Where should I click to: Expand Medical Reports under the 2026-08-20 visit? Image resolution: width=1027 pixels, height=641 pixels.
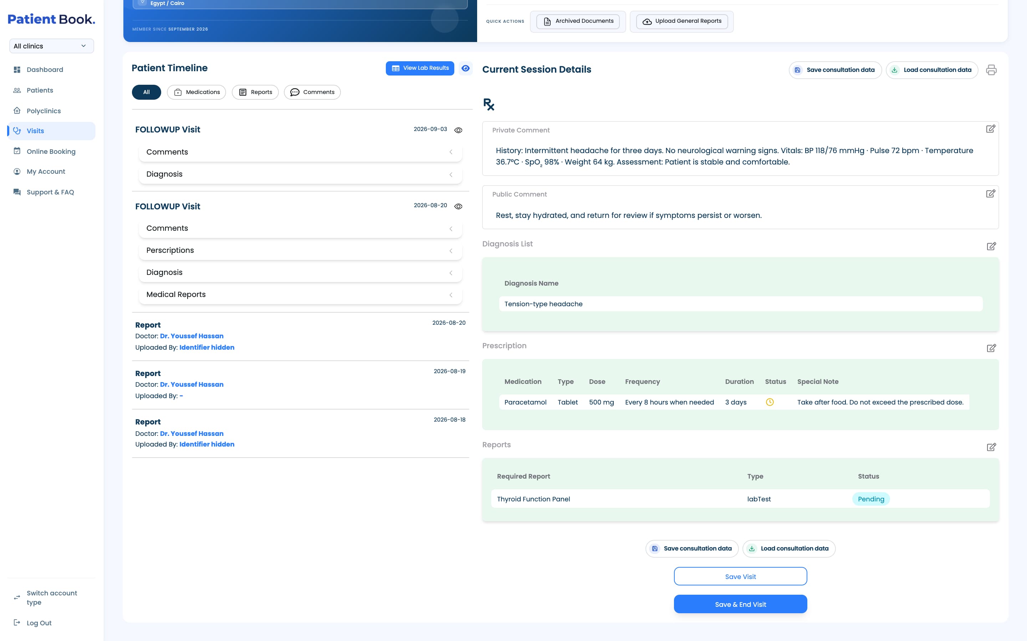300,295
